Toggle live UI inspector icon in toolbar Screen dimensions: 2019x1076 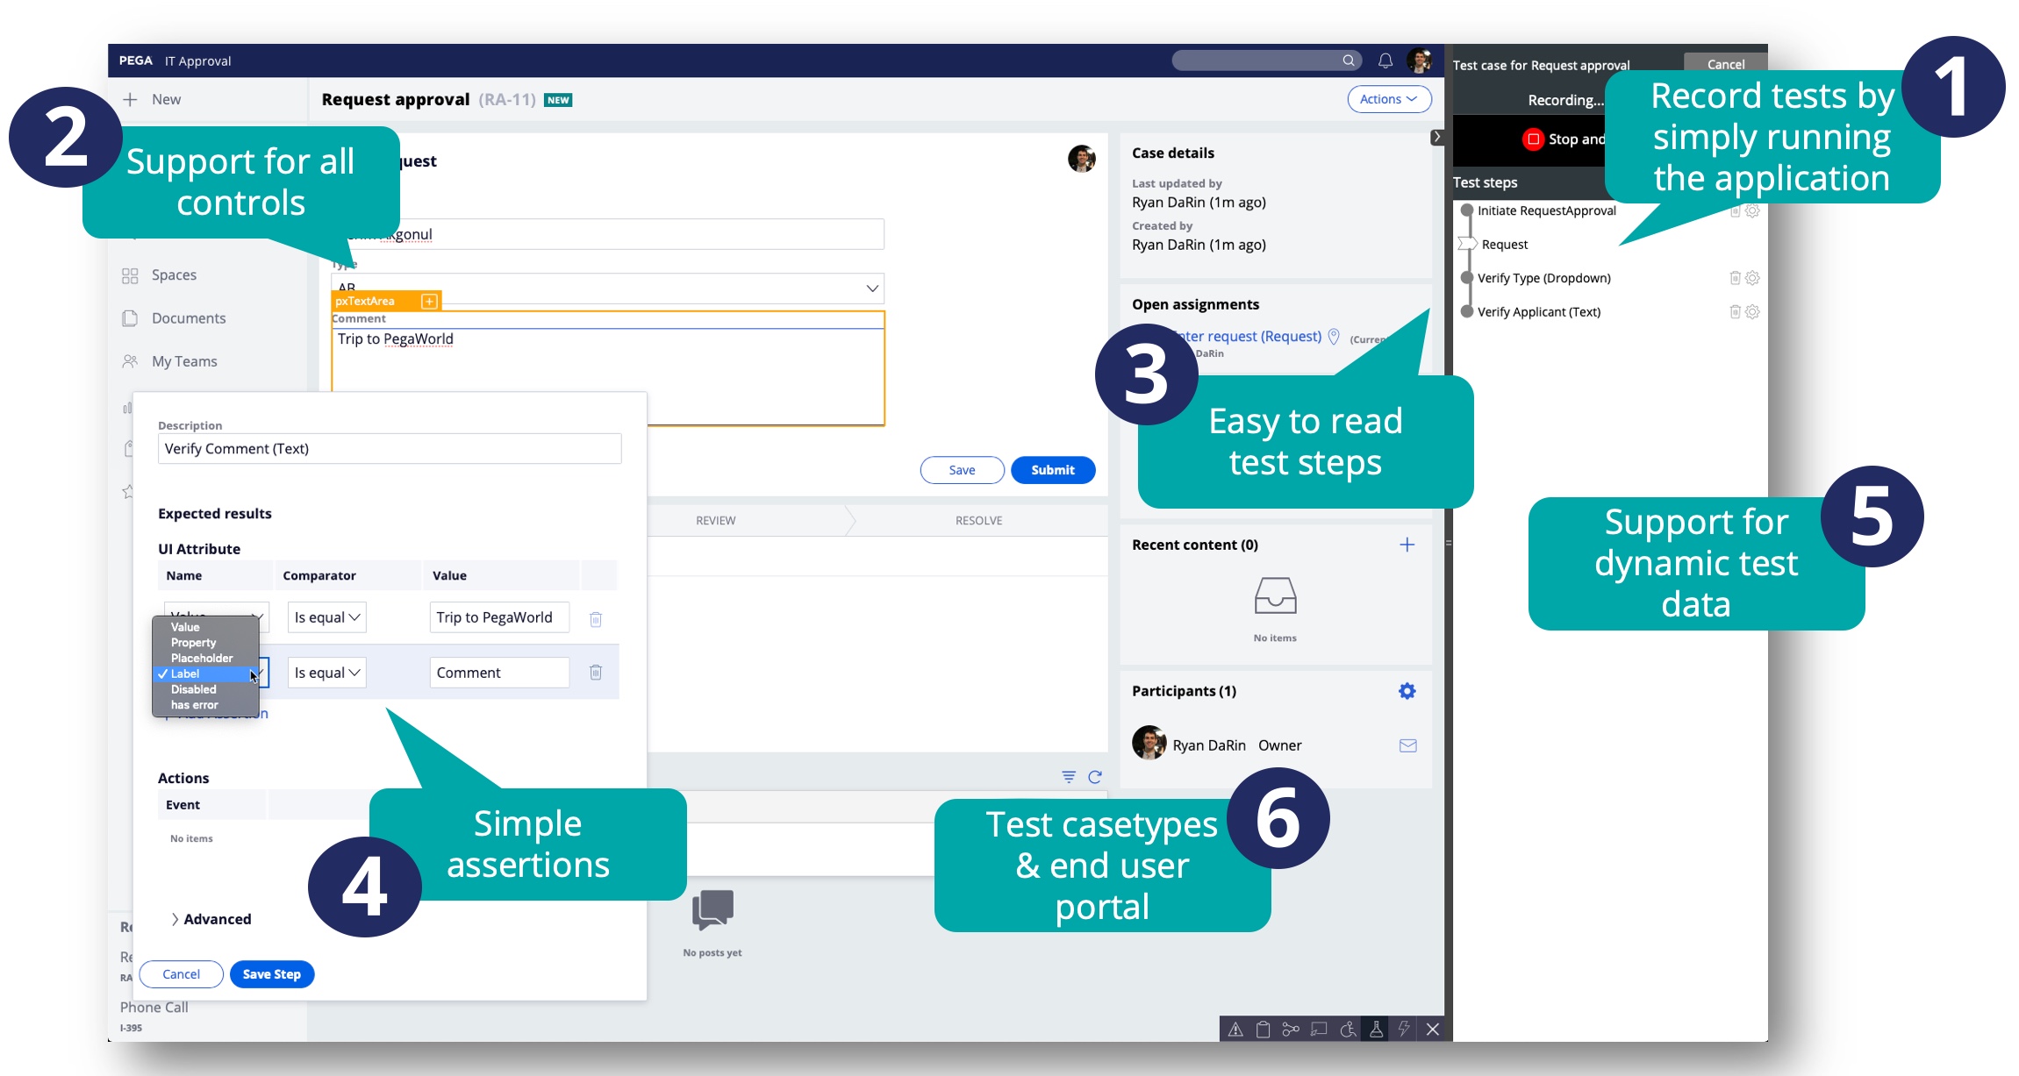pos(1319,1030)
